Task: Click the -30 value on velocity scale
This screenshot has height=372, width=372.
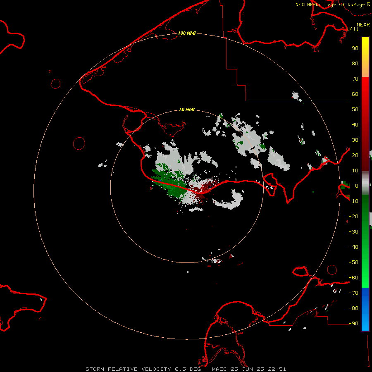Action: (353, 232)
